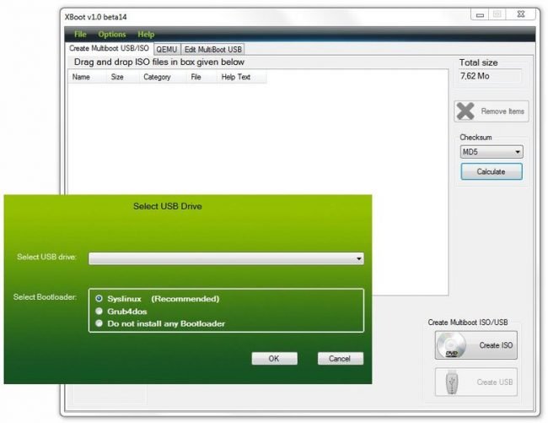Open the File menu
This screenshot has width=548, height=423.
(80, 35)
